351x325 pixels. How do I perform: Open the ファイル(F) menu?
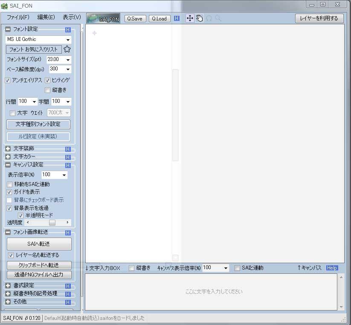pos(18,17)
